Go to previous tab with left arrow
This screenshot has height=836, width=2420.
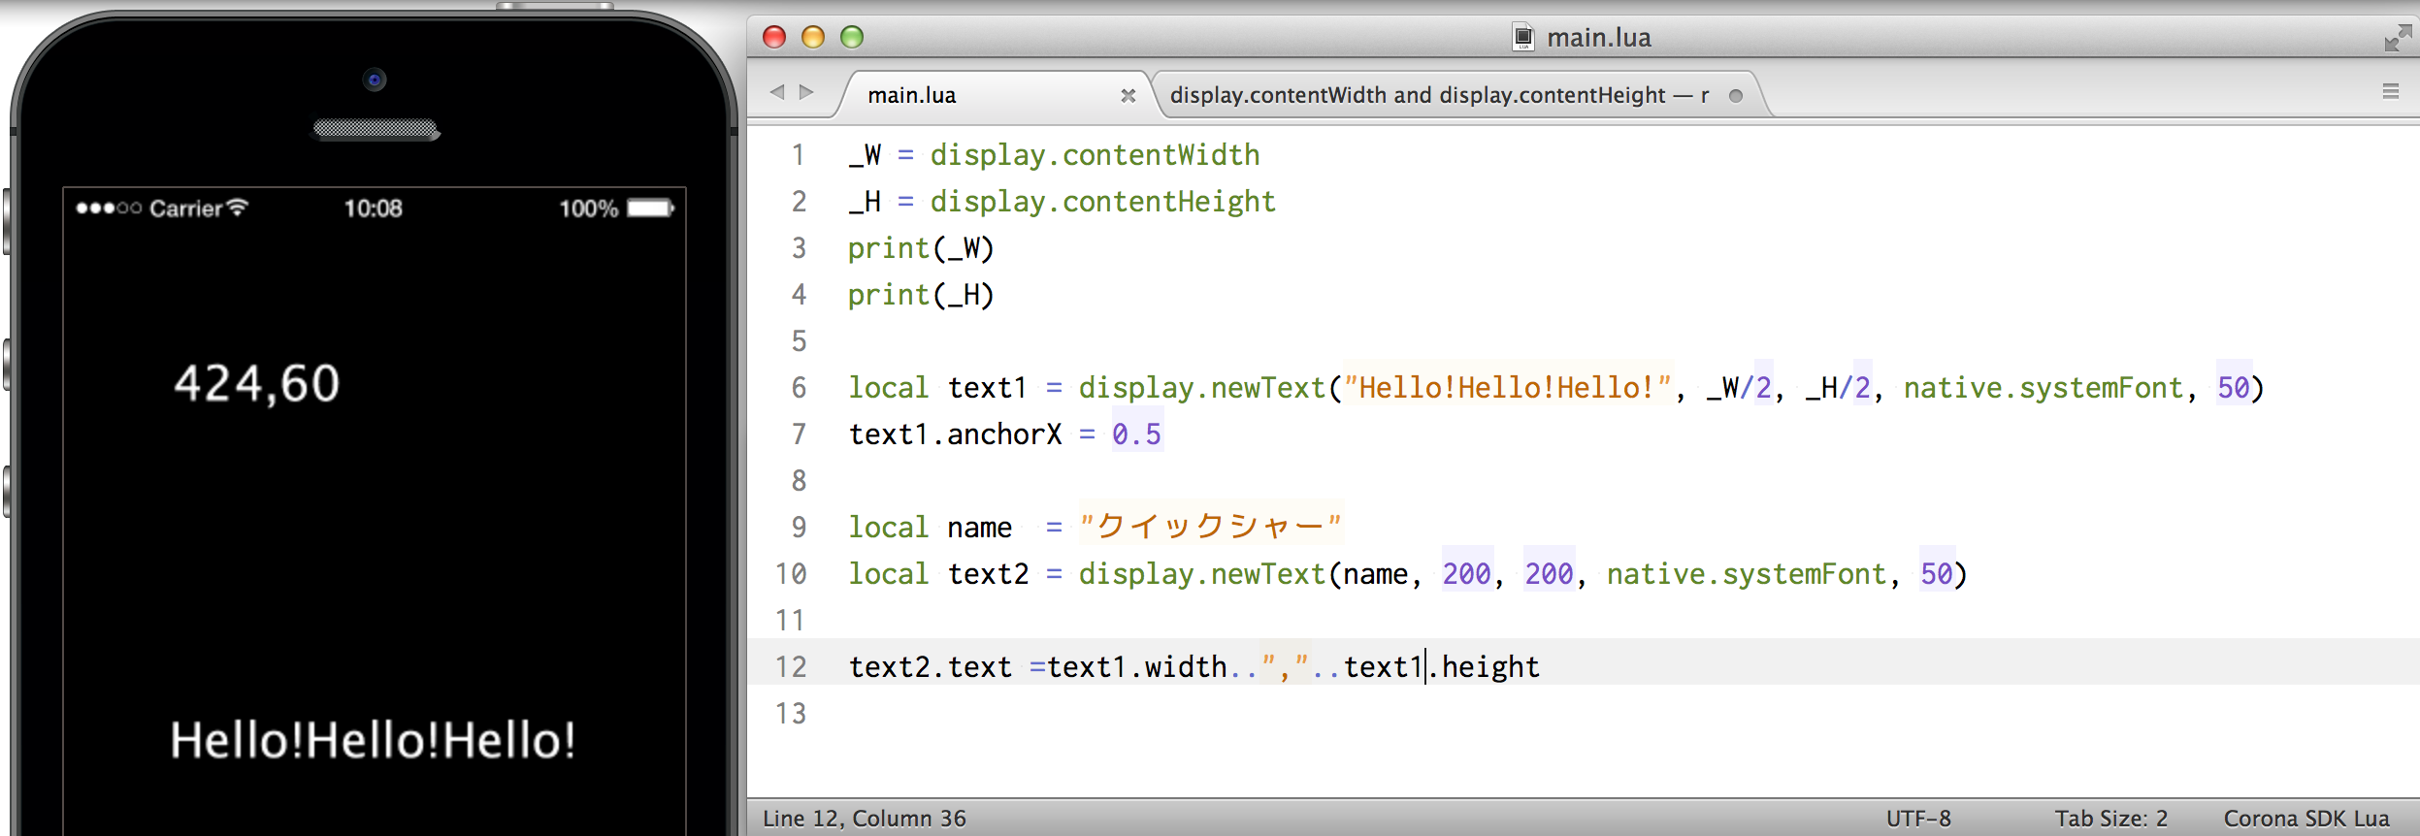click(776, 92)
